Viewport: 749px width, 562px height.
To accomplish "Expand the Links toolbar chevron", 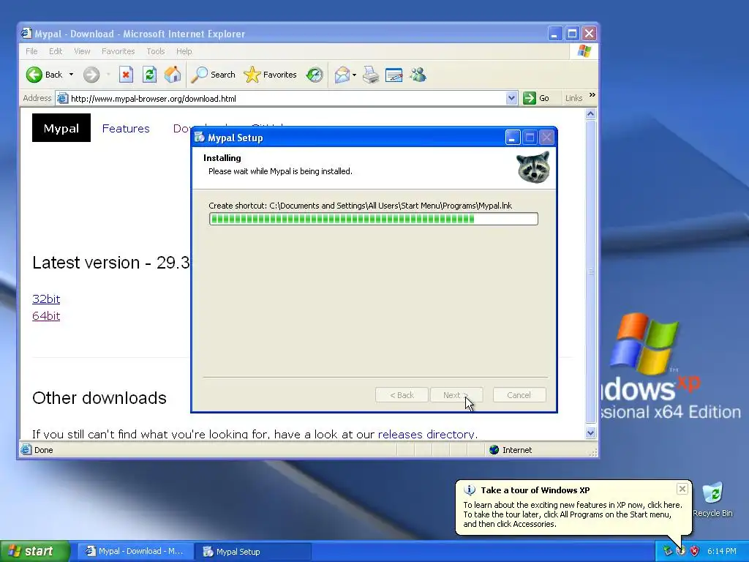I will [x=592, y=95].
